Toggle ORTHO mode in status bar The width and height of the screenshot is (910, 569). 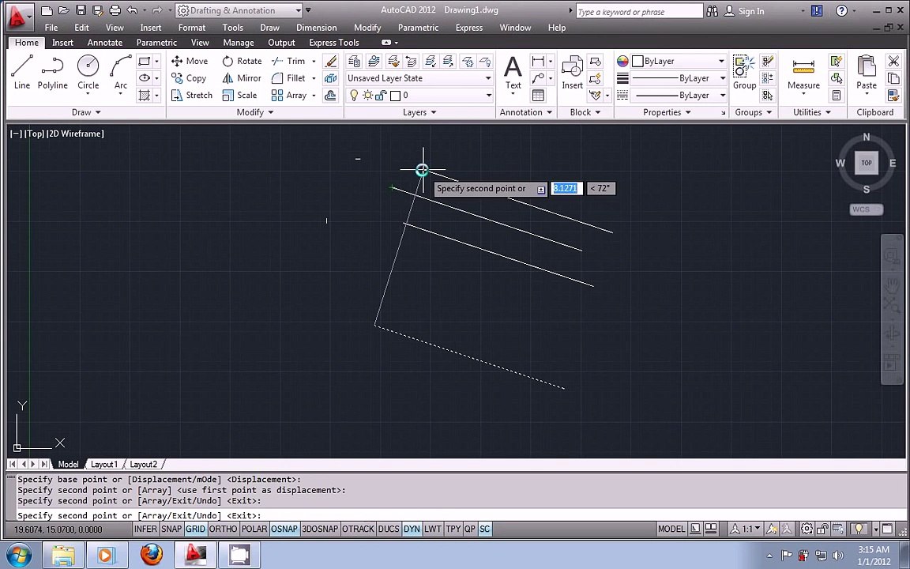(x=223, y=529)
